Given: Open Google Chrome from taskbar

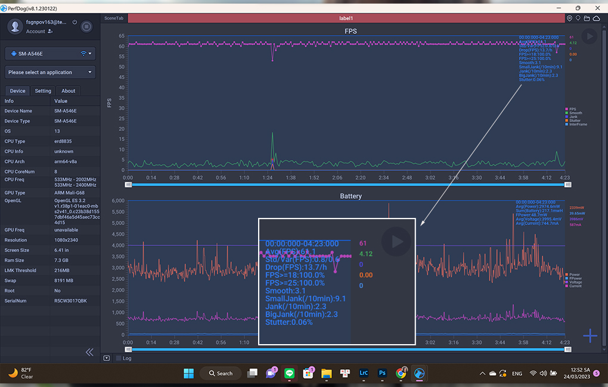Looking at the screenshot, I should click(401, 373).
